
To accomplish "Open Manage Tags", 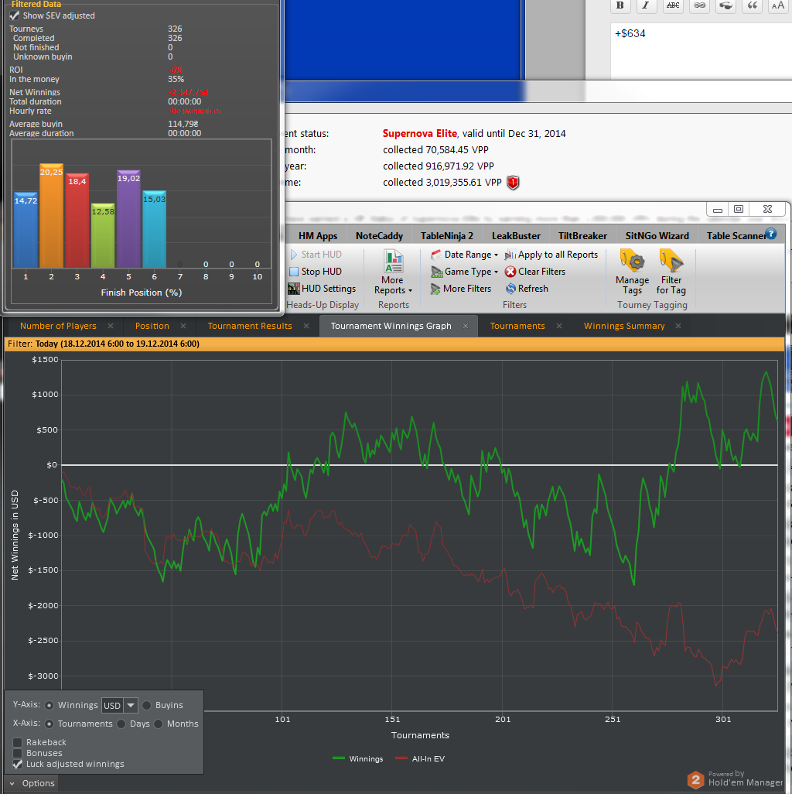I will pyautogui.click(x=632, y=272).
